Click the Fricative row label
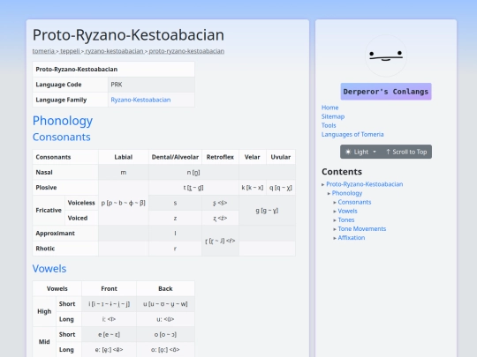The width and height of the screenshot is (477, 357). (x=49, y=210)
